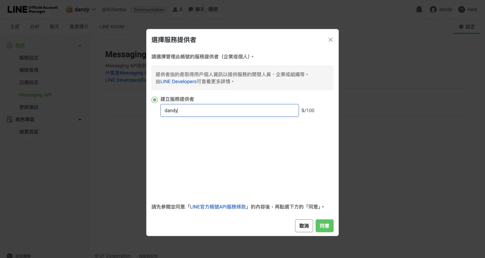Viewport: 485px width, 258px height.
Task: Open 權限管理 in sidebar
Action: [29, 70]
